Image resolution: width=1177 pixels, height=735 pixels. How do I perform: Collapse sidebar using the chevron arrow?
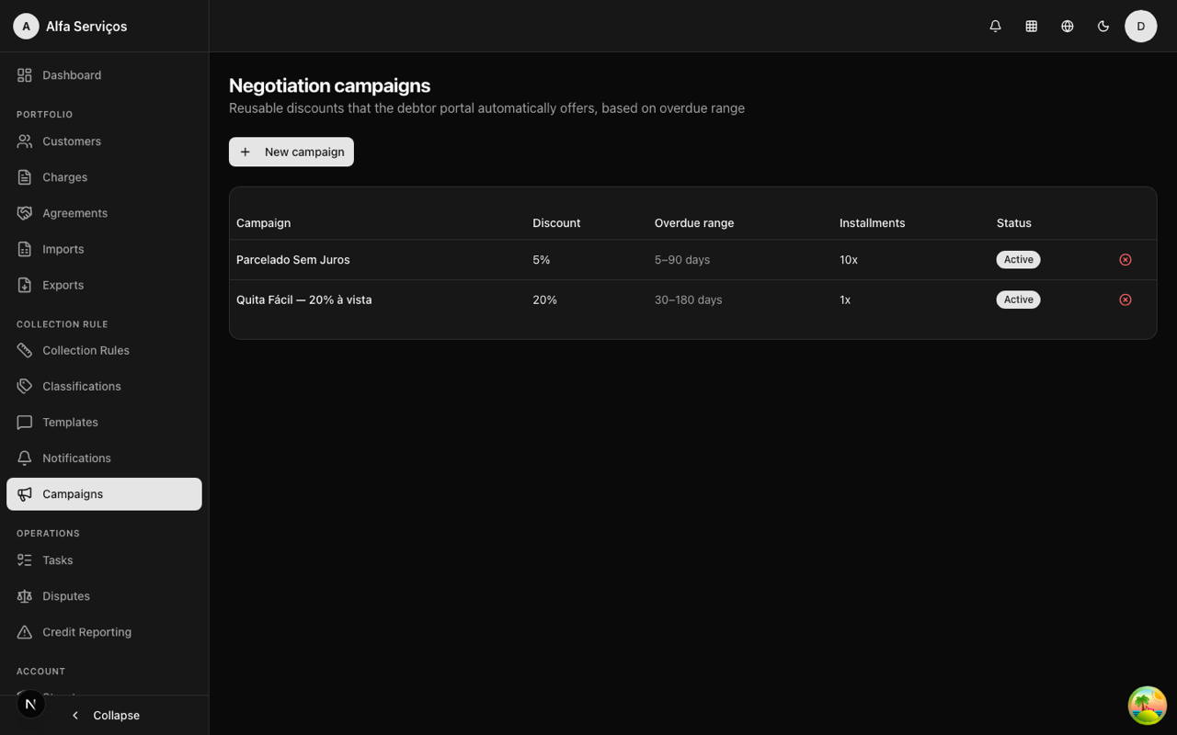(x=75, y=716)
